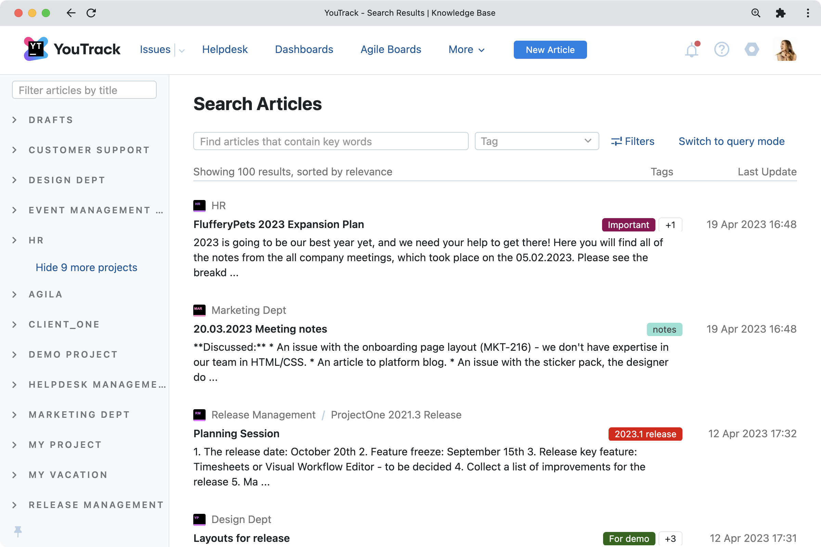
Task: Click Hide 9 more projects
Action: click(x=86, y=268)
